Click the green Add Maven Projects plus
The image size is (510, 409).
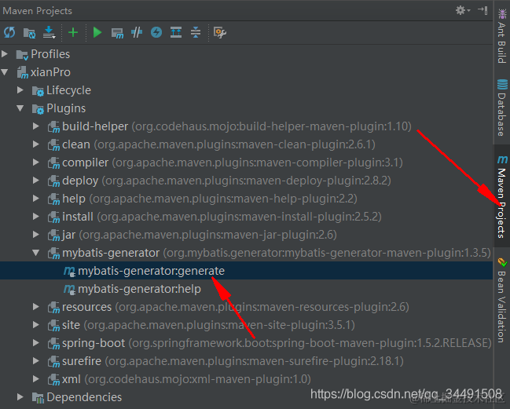click(x=73, y=32)
